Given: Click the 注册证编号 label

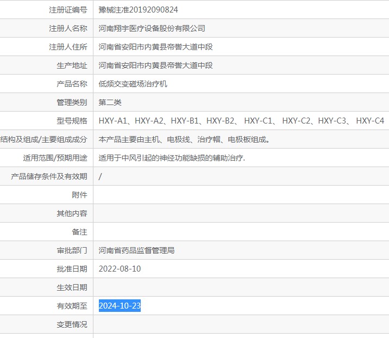Looking at the screenshot, I should tap(68, 10).
